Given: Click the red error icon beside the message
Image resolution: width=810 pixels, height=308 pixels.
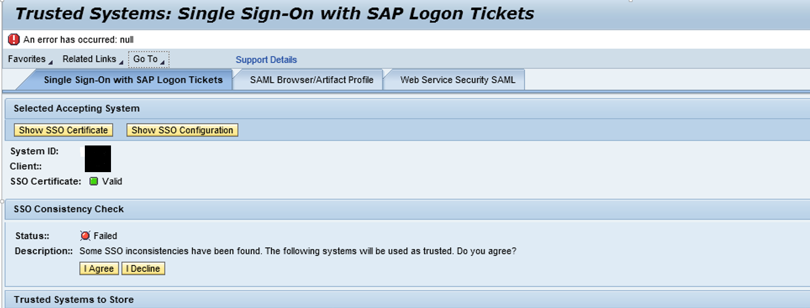Looking at the screenshot, I should pos(14,39).
